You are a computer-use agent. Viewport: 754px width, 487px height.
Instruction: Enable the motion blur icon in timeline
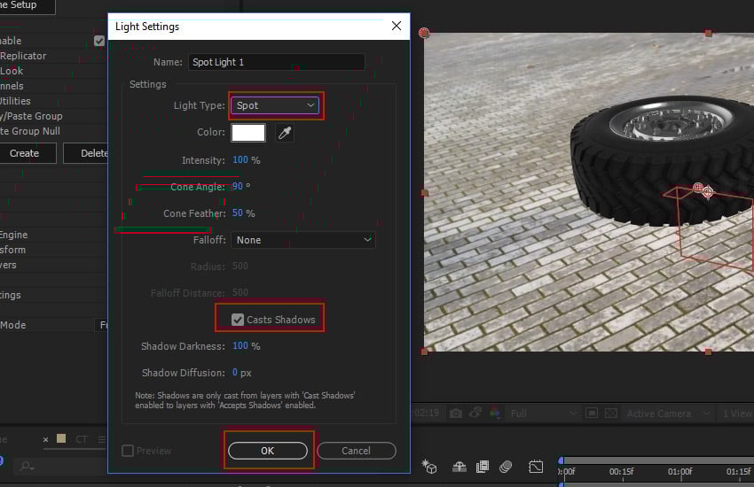click(506, 467)
